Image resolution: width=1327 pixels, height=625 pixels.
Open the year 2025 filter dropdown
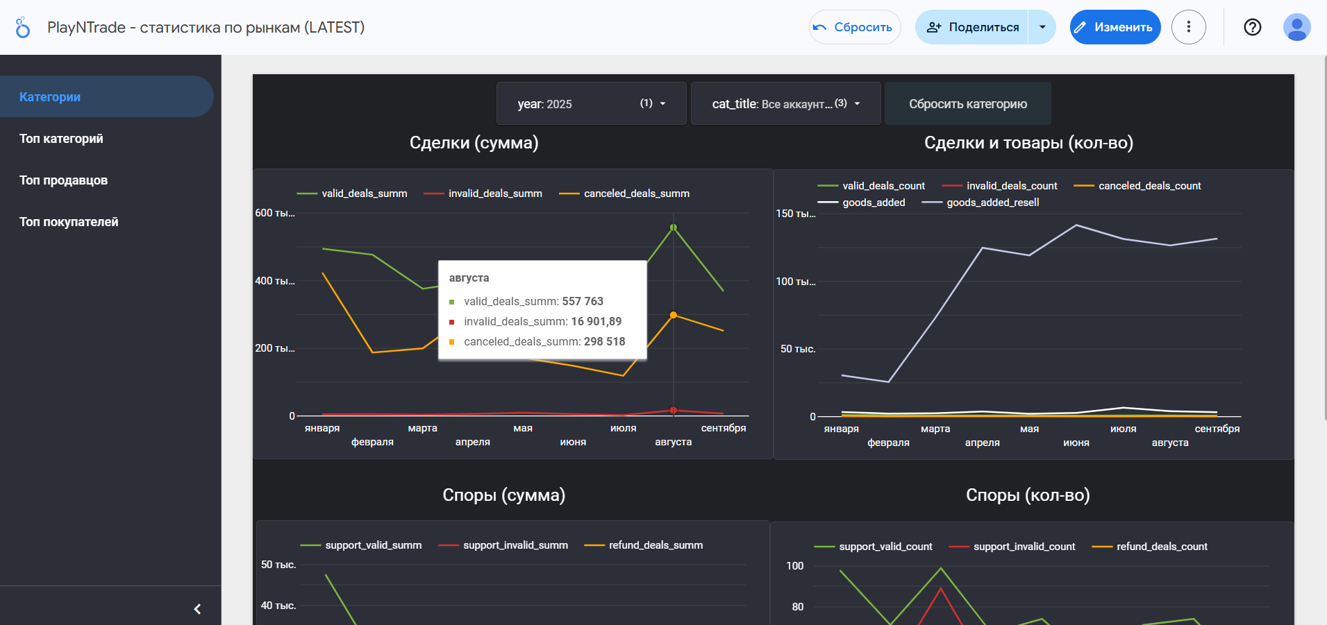point(591,103)
